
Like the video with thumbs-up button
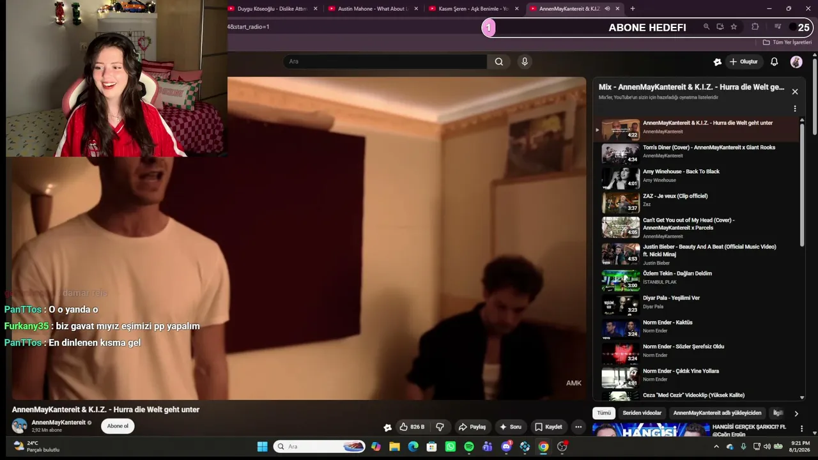(x=412, y=427)
